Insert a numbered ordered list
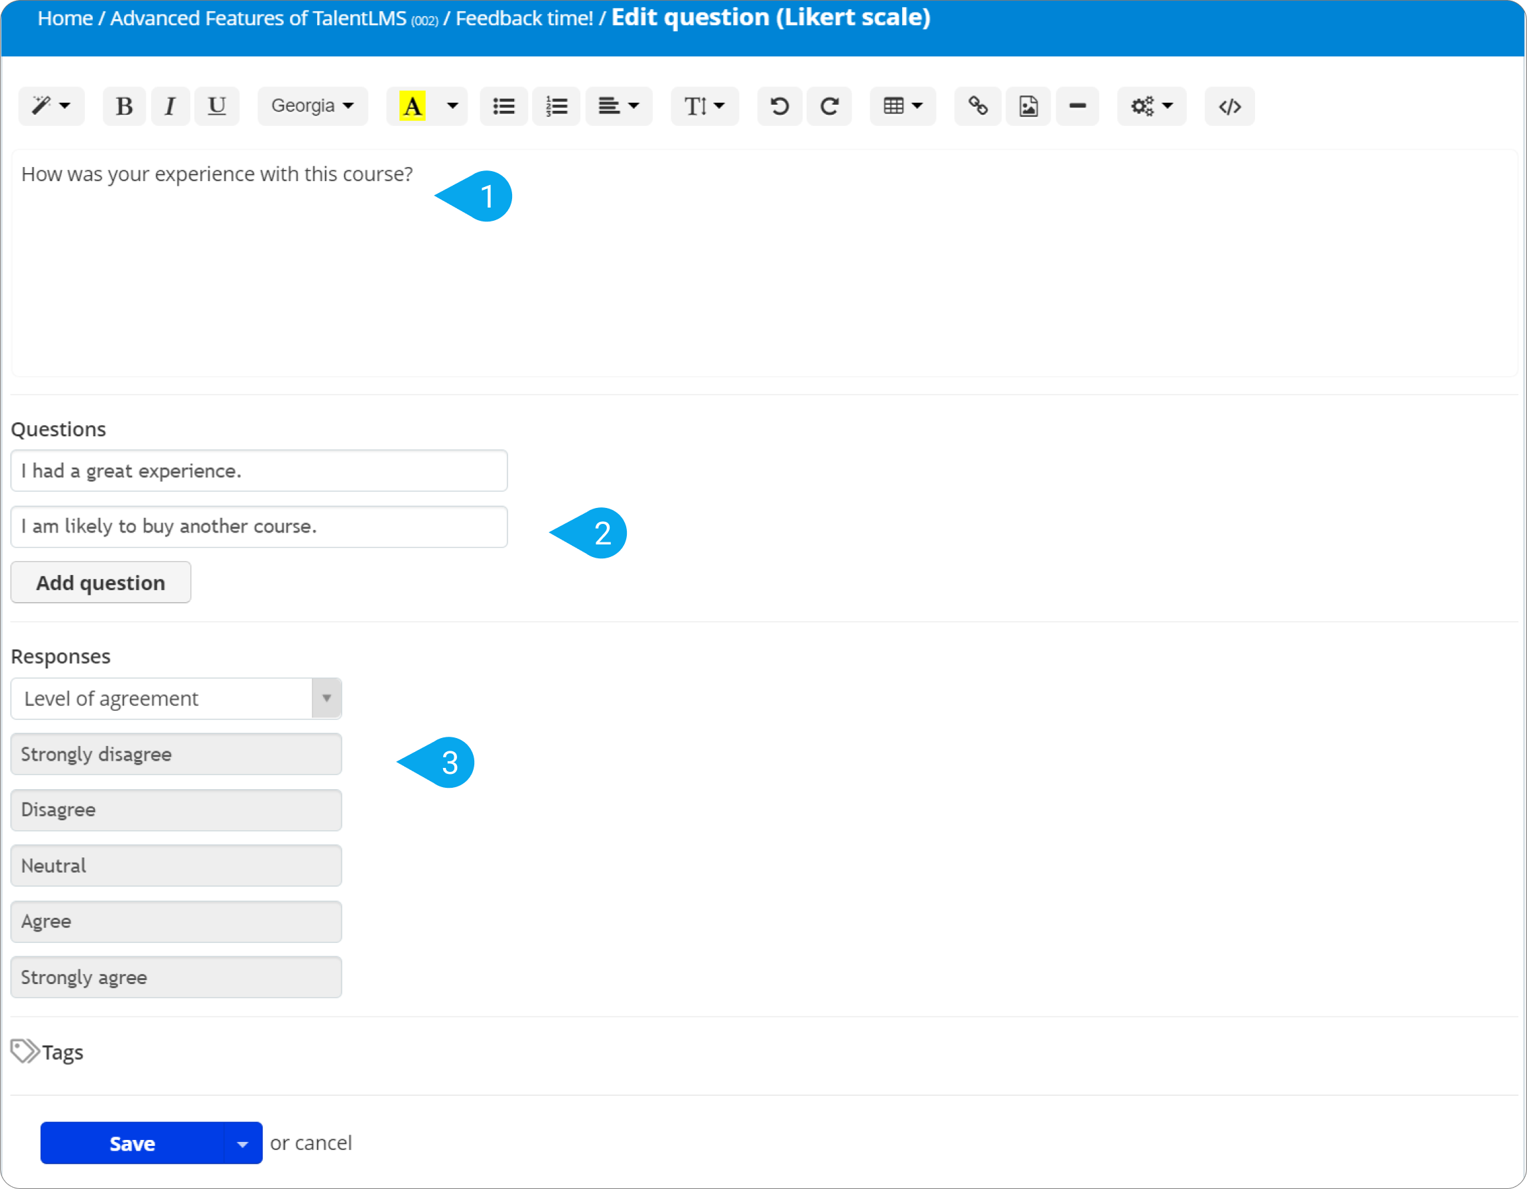Viewport: 1527px width, 1189px height. coord(557,106)
